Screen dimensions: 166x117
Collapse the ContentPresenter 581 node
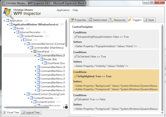pos(18,36)
